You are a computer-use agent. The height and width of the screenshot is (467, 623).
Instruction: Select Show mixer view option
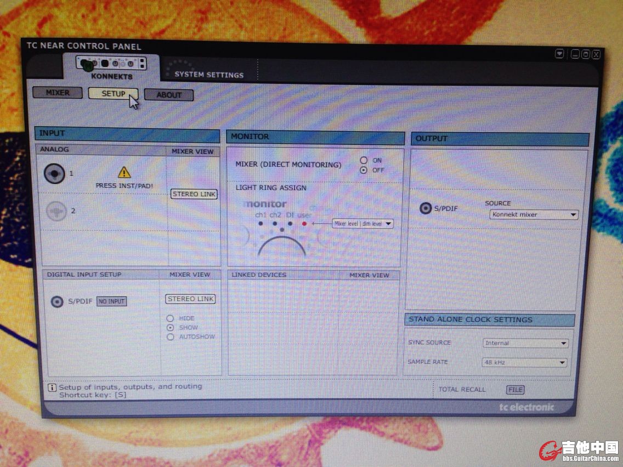[170, 328]
